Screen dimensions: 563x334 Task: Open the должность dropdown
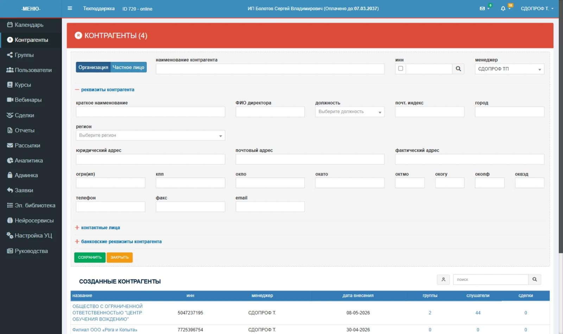pyautogui.click(x=350, y=112)
